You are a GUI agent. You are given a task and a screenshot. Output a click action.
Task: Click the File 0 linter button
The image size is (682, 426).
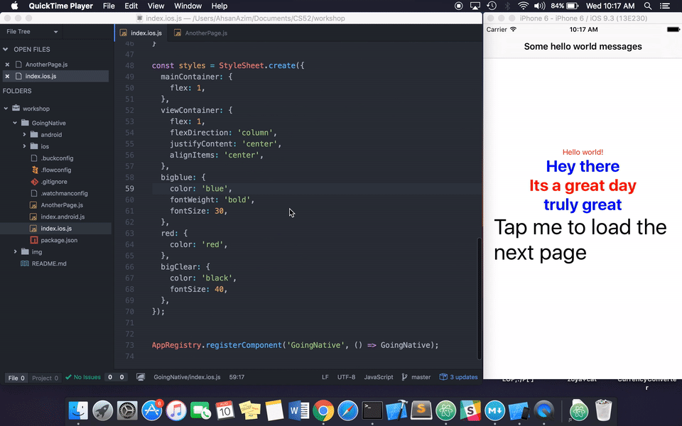point(16,378)
